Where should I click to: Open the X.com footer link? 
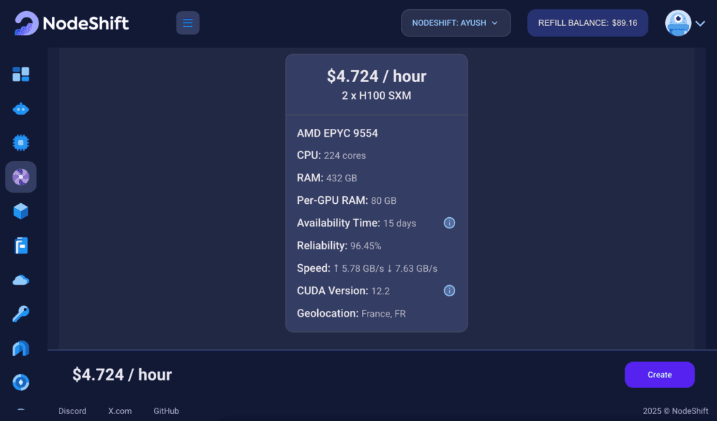tap(120, 411)
